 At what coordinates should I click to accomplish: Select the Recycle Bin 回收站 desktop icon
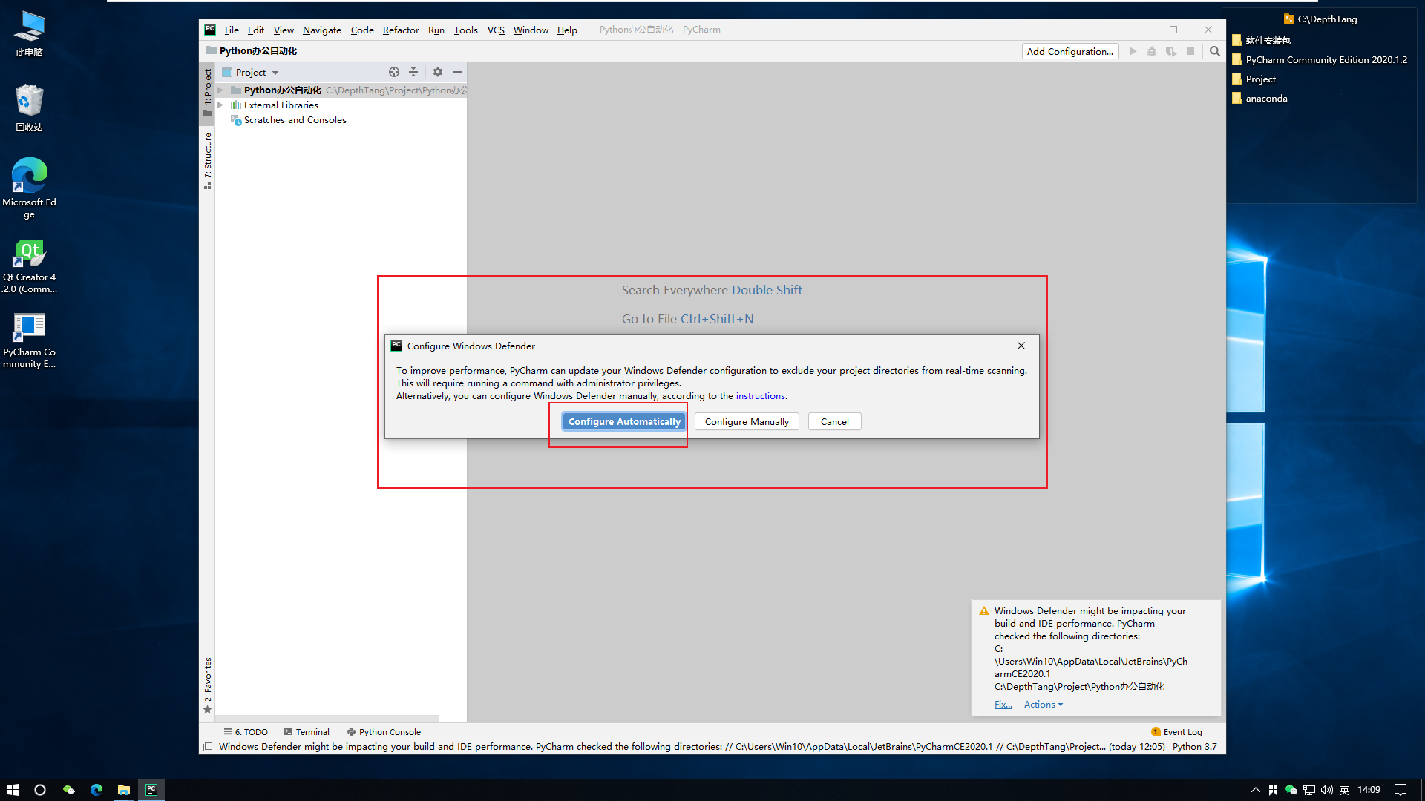click(x=30, y=108)
